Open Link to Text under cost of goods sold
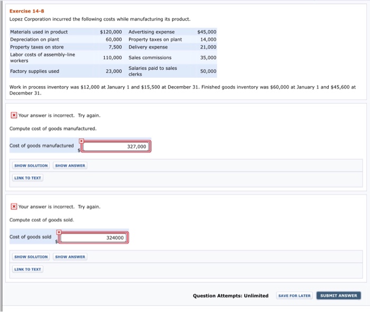The width and height of the screenshot is (370, 312). pyautogui.click(x=28, y=269)
